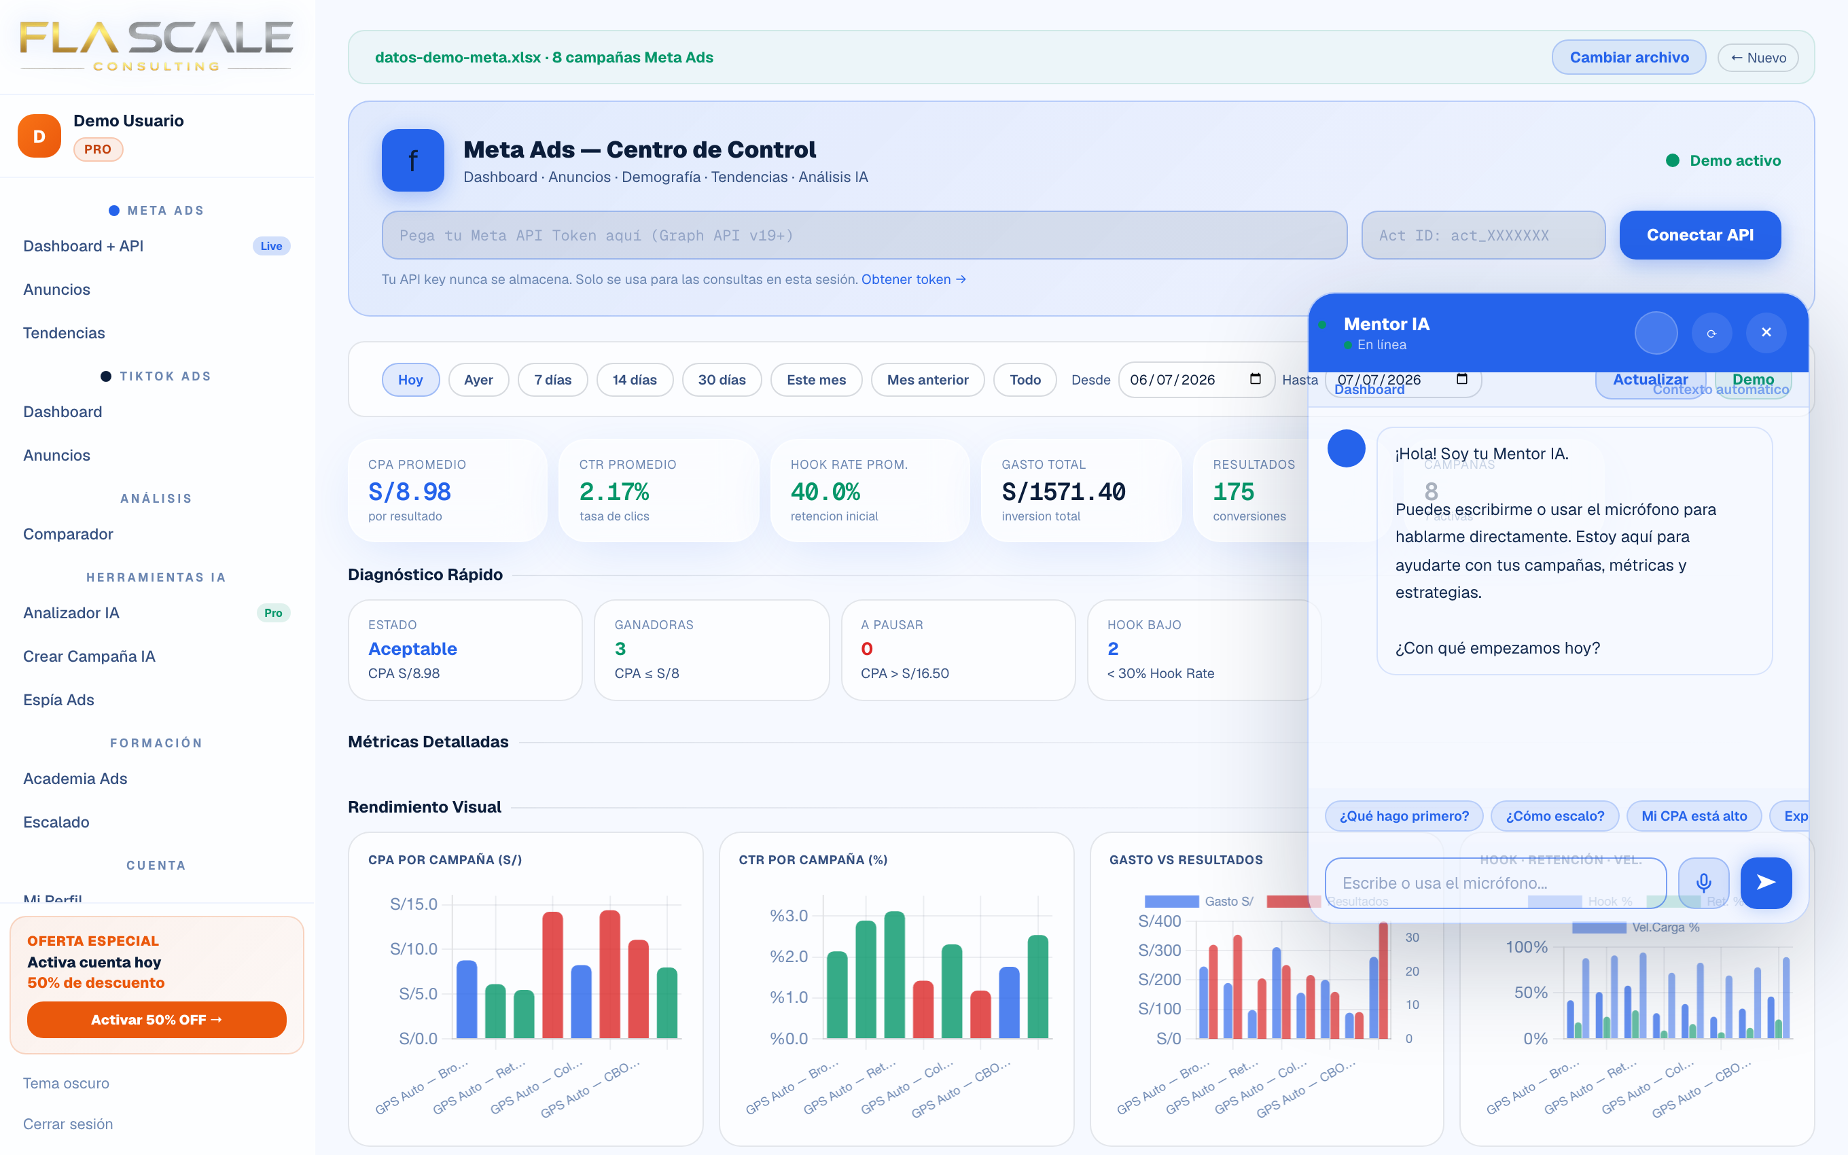1848x1155 pixels.
Task: Open Academia Ads in Formación
Action: pos(156,779)
